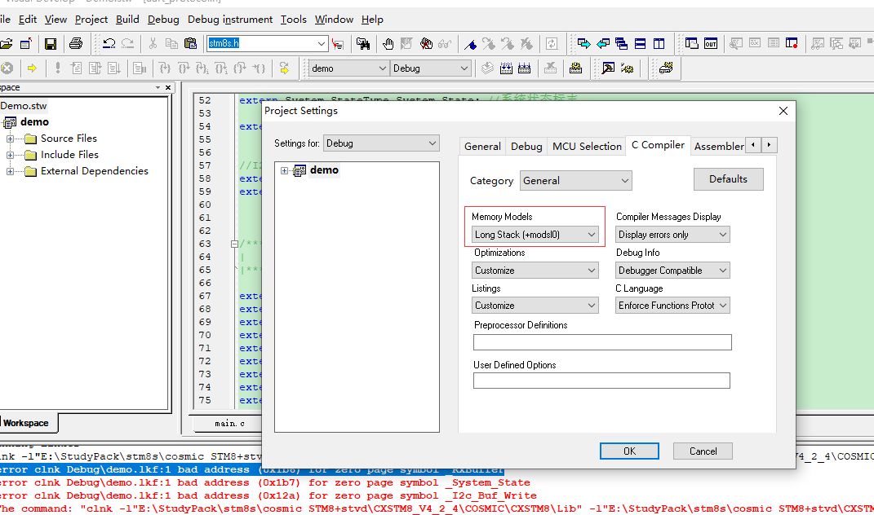This screenshot has height=515, width=874.
Task: Switch to the MCU Selection tab
Action: pos(587,147)
